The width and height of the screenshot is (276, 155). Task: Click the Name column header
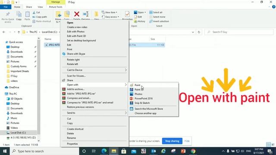[48, 39]
